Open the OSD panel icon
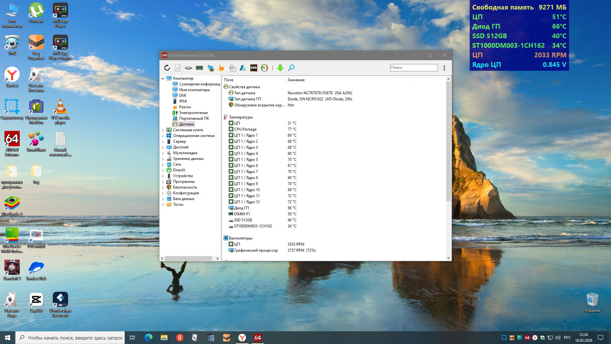This screenshot has width=611, height=344. tap(254, 68)
